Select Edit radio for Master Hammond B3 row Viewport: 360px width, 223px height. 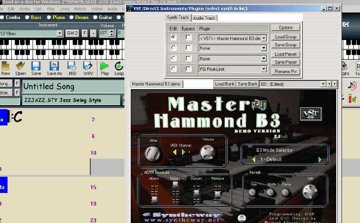pyautogui.click(x=173, y=37)
